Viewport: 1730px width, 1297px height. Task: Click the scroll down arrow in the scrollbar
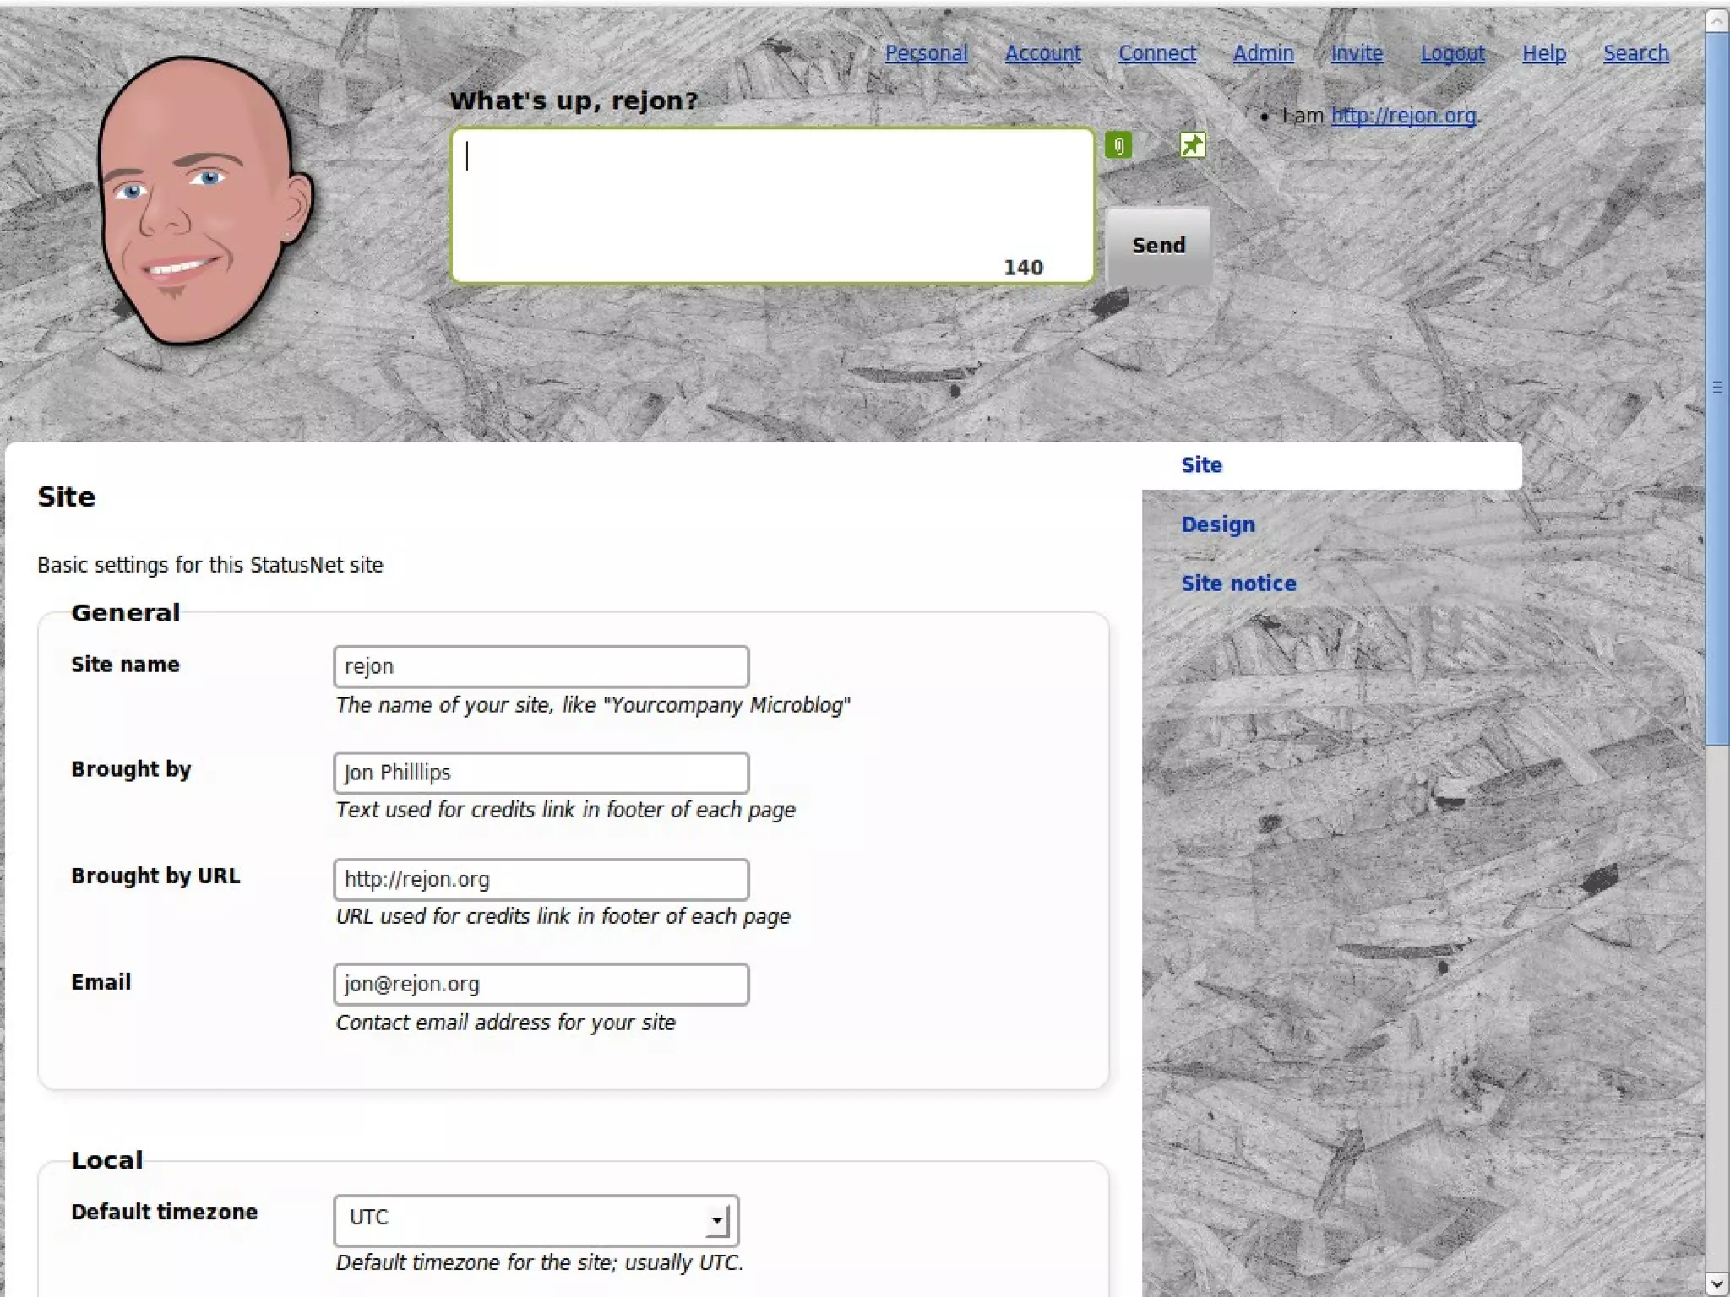coord(1716,1284)
